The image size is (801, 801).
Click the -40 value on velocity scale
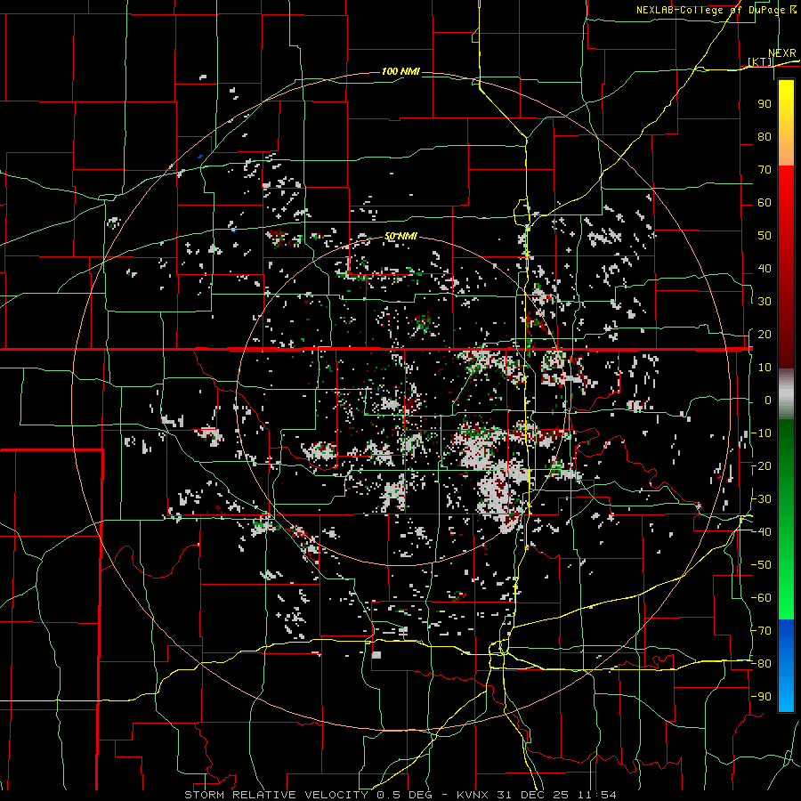click(761, 532)
